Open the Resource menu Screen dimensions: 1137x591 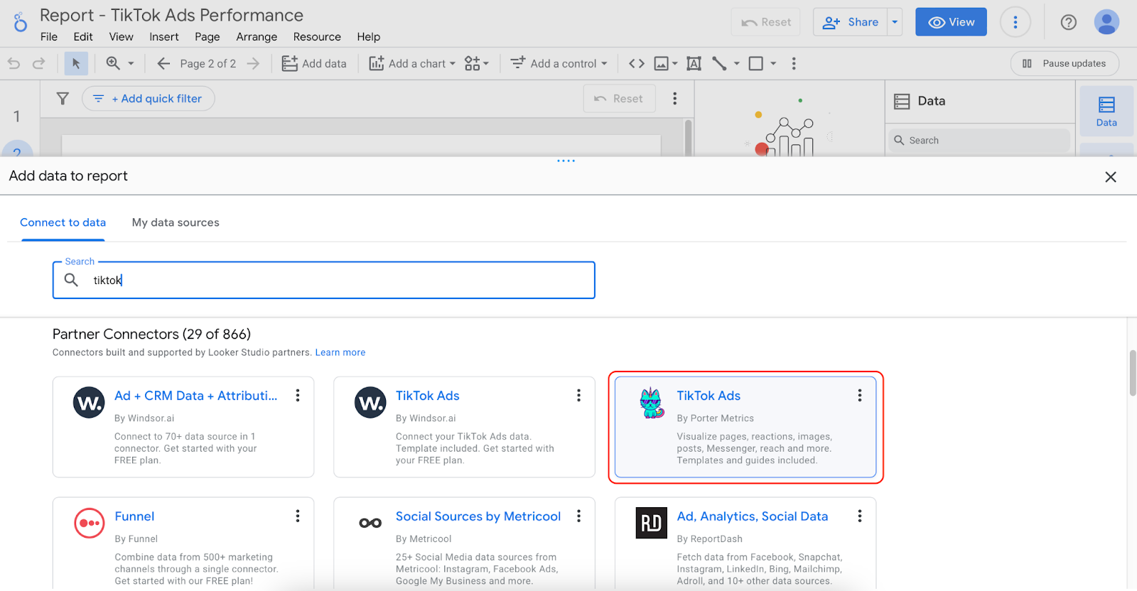(317, 37)
